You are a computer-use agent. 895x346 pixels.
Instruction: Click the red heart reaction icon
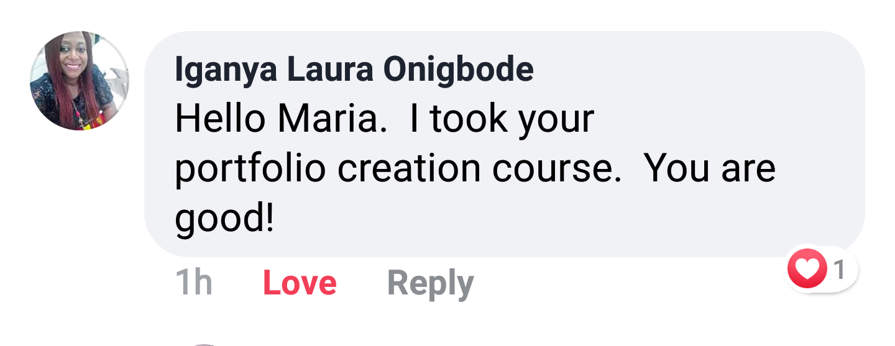coord(807,270)
